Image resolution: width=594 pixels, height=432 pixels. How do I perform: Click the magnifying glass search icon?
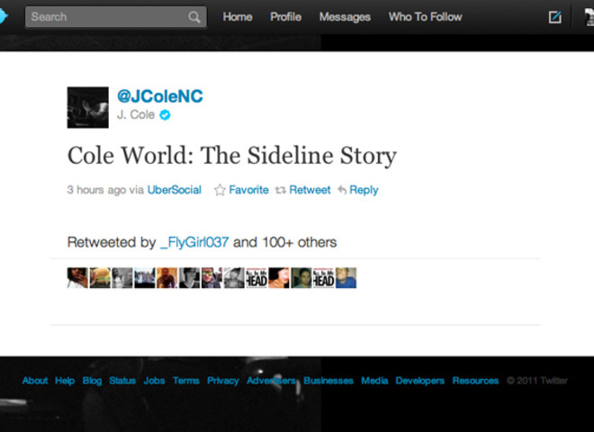(194, 17)
